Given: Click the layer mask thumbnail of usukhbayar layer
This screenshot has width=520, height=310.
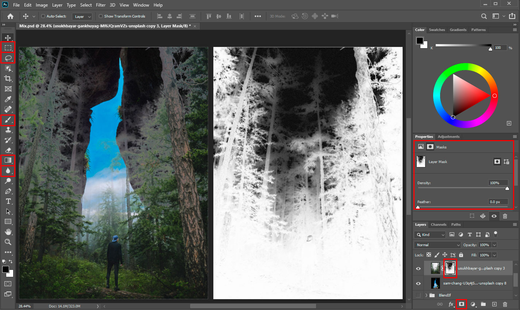Looking at the screenshot, I should click(x=450, y=268).
